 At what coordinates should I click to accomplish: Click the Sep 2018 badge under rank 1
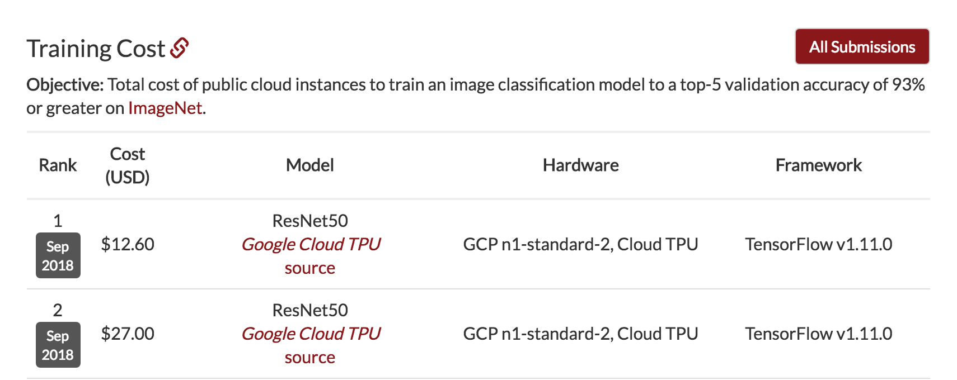[x=58, y=255]
